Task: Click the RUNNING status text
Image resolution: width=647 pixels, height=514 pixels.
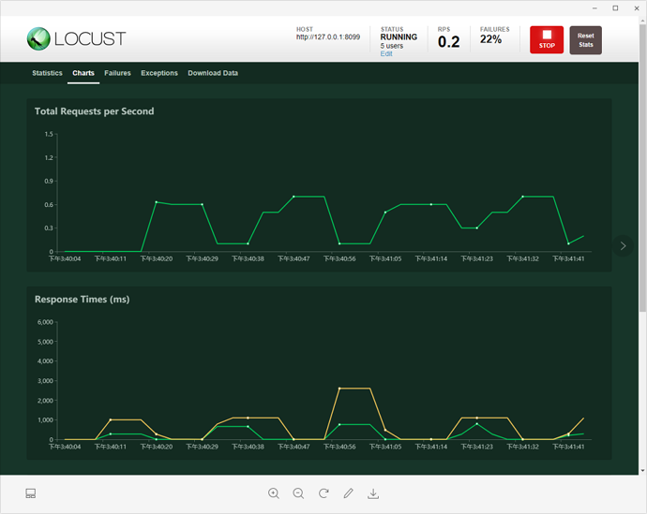Action: tap(399, 37)
